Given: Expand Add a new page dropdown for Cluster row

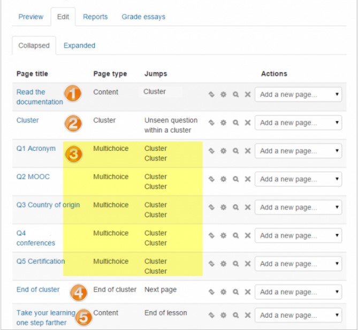Looking at the screenshot, I should tap(298, 123).
